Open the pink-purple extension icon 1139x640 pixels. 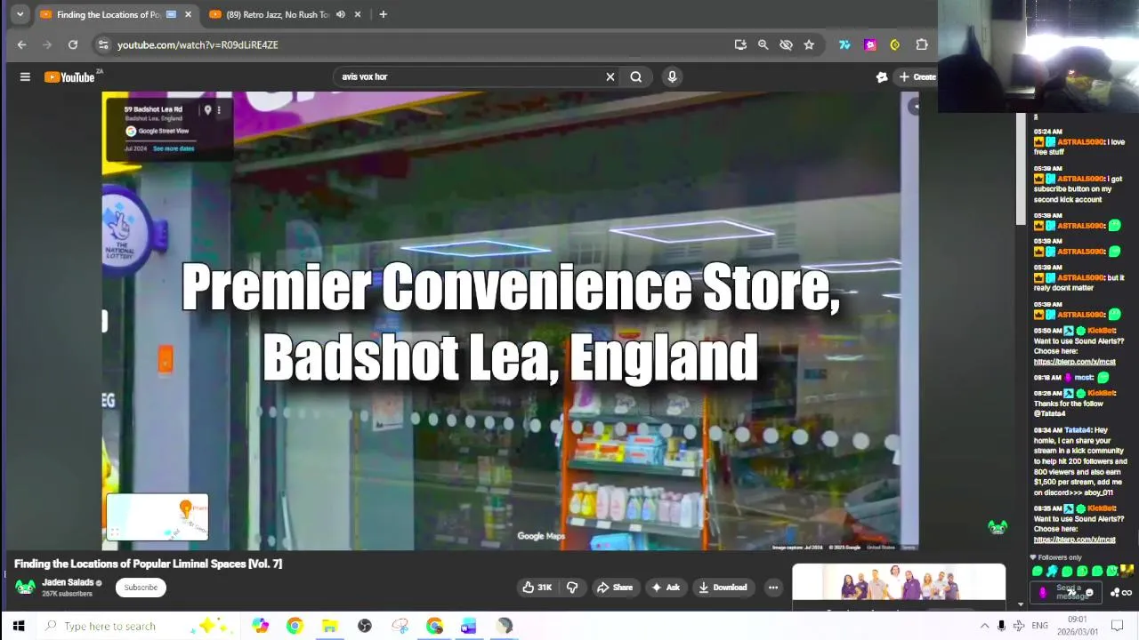[x=870, y=44]
